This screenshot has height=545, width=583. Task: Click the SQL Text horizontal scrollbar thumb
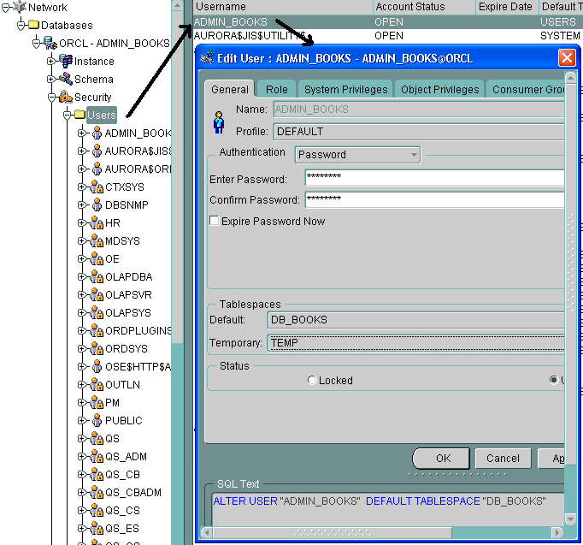pos(333,533)
